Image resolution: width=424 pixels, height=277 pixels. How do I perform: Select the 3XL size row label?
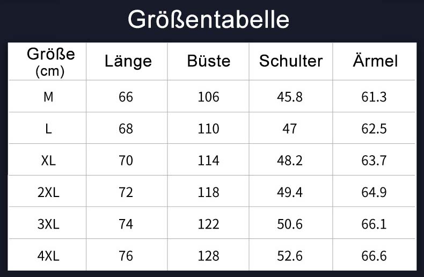pyautogui.click(x=48, y=224)
